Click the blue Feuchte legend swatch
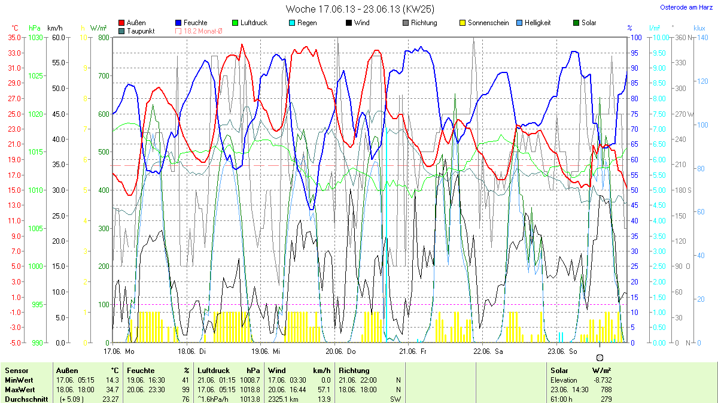 [x=178, y=23]
